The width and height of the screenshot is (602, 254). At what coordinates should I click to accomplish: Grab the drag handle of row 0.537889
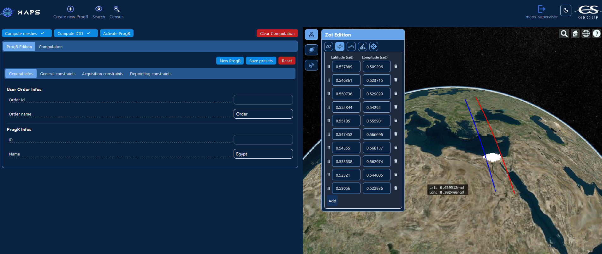pyautogui.click(x=329, y=67)
